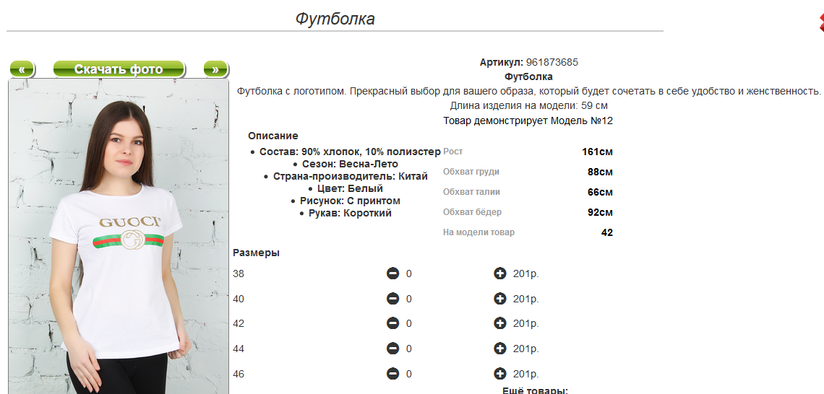Increase quantity for size 44
The height and width of the screenshot is (394, 824).
pyautogui.click(x=499, y=349)
